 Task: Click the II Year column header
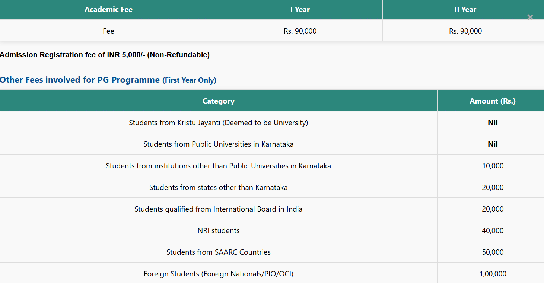(465, 10)
